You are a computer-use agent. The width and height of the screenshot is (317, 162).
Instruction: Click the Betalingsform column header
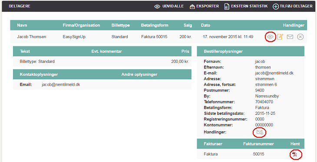[x=155, y=25]
